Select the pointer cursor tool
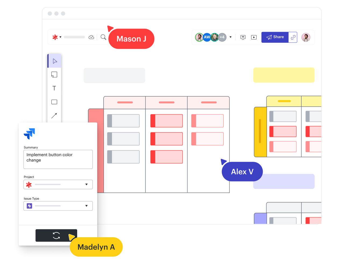Viewport: 345px width, 259px height. (55, 61)
